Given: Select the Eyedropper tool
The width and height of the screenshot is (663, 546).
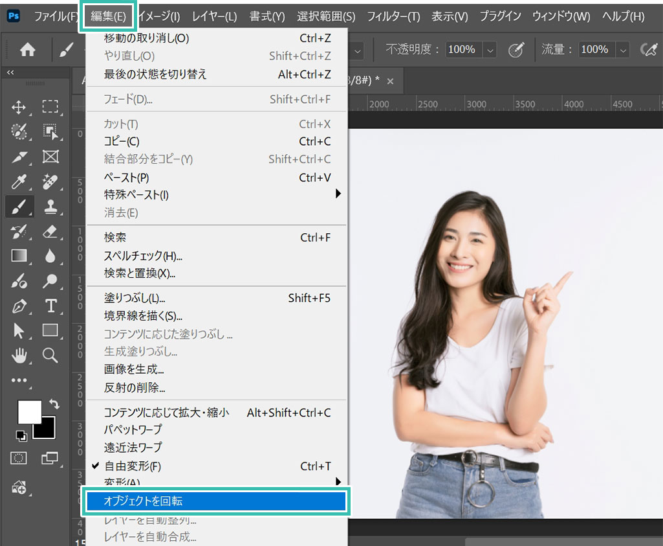Looking at the screenshot, I should pos(19,182).
